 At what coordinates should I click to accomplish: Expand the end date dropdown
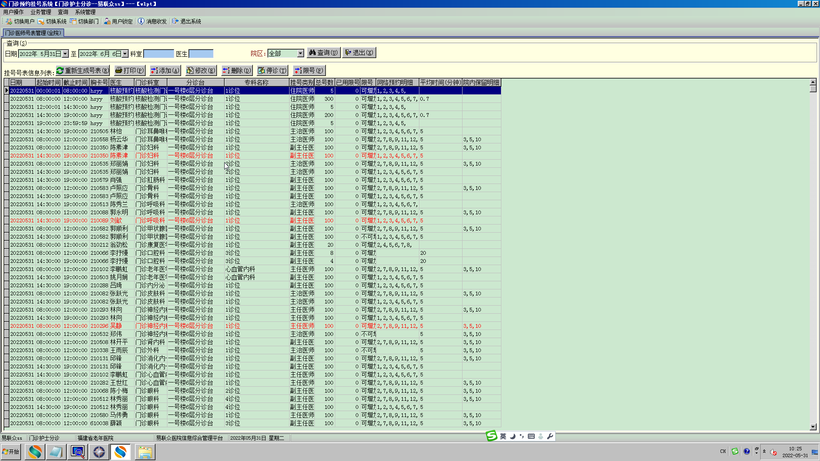point(125,54)
